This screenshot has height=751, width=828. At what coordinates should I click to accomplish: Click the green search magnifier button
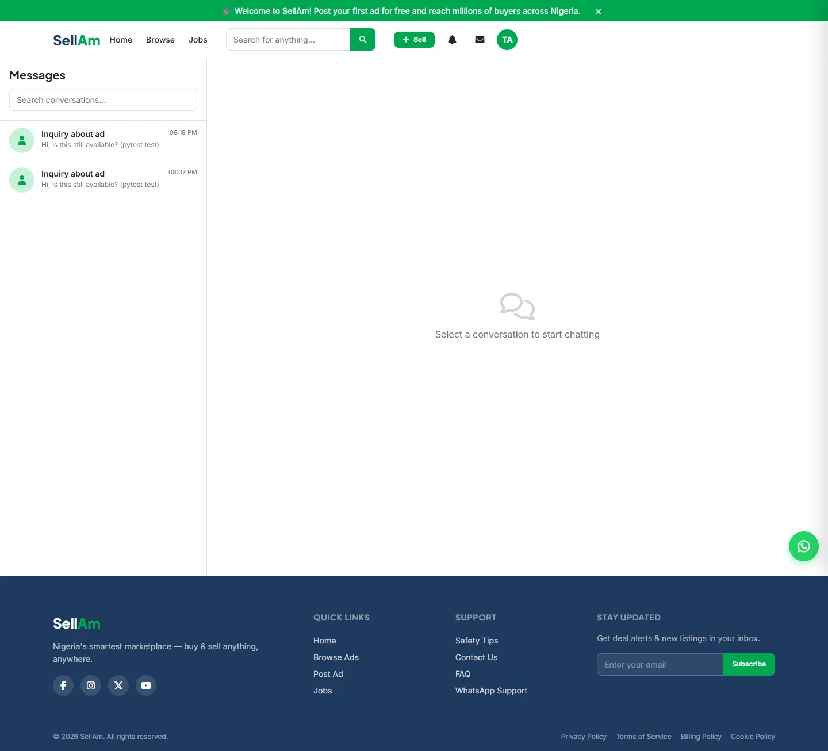point(363,40)
